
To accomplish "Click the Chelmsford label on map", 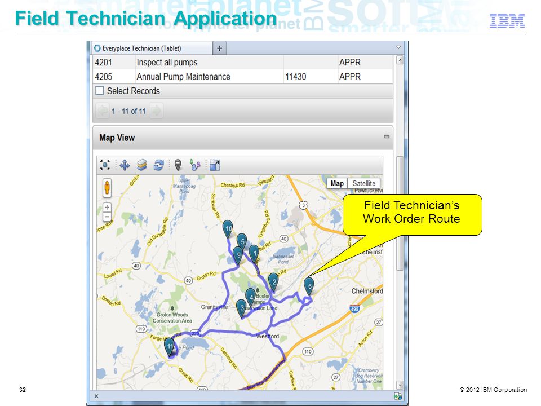I will pyautogui.click(x=367, y=291).
